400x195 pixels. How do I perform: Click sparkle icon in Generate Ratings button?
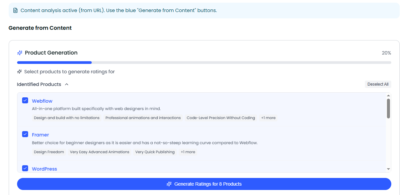pos(169,184)
